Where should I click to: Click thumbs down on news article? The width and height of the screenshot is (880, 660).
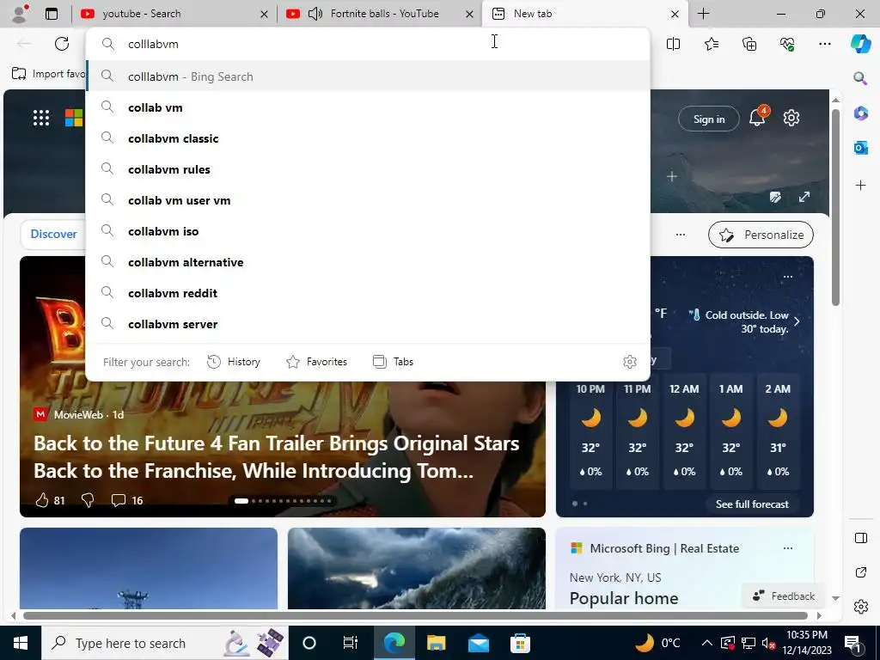[x=88, y=500]
